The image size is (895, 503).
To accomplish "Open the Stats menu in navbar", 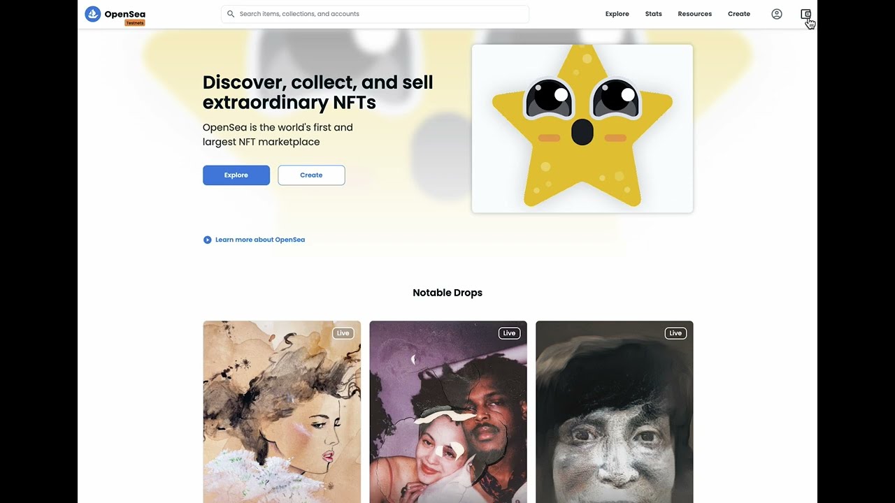I will click(654, 14).
